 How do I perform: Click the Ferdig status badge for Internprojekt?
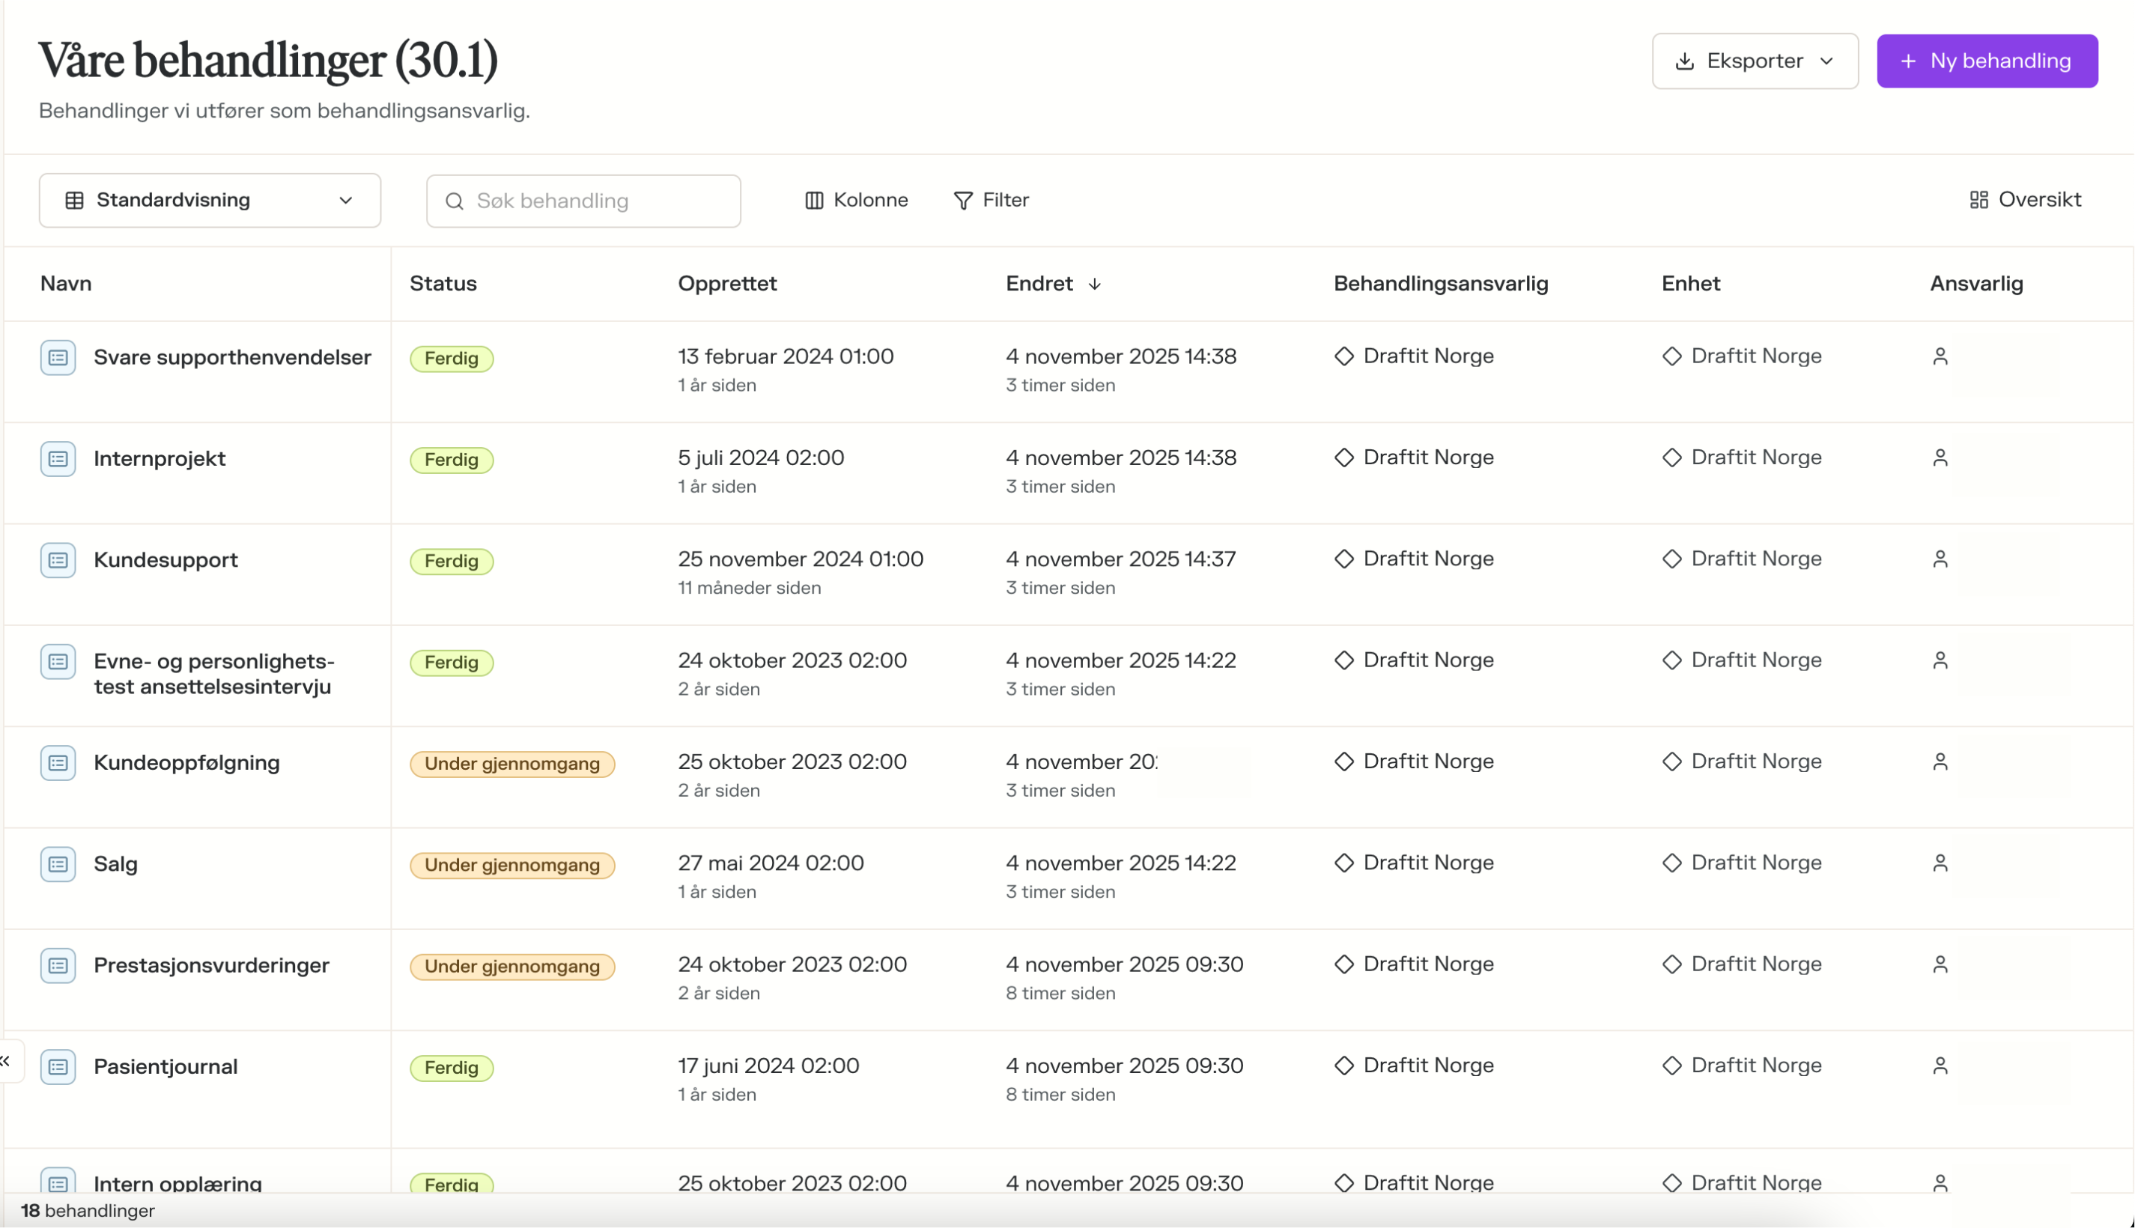451,460
